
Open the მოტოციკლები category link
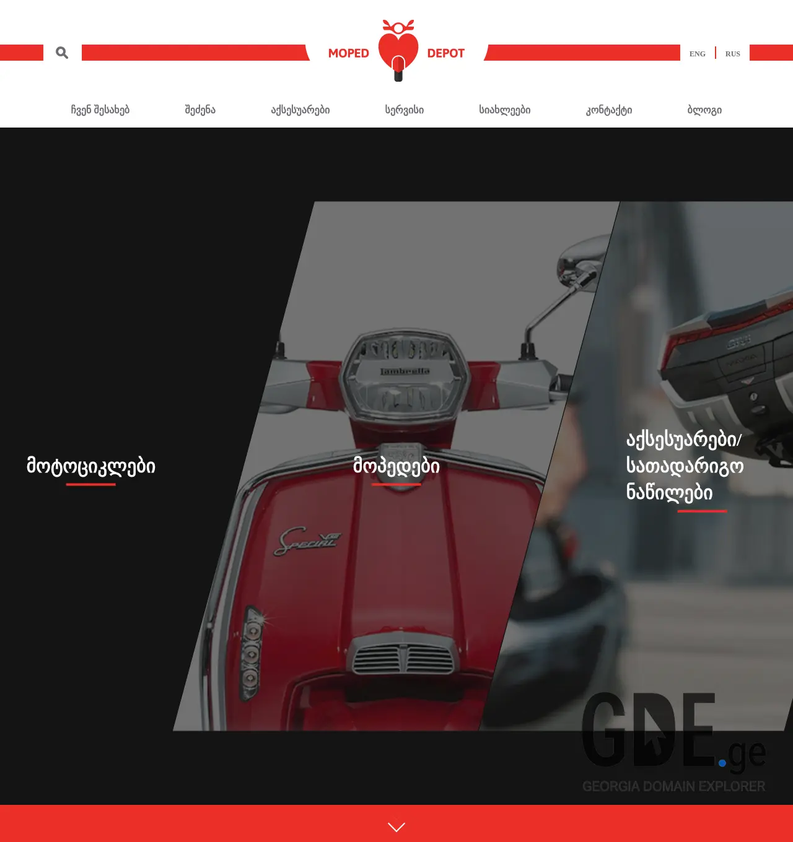coord(90,466)
